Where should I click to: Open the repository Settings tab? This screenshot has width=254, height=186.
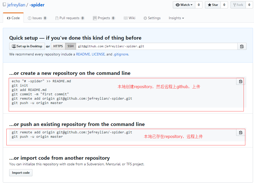(152, 18)
